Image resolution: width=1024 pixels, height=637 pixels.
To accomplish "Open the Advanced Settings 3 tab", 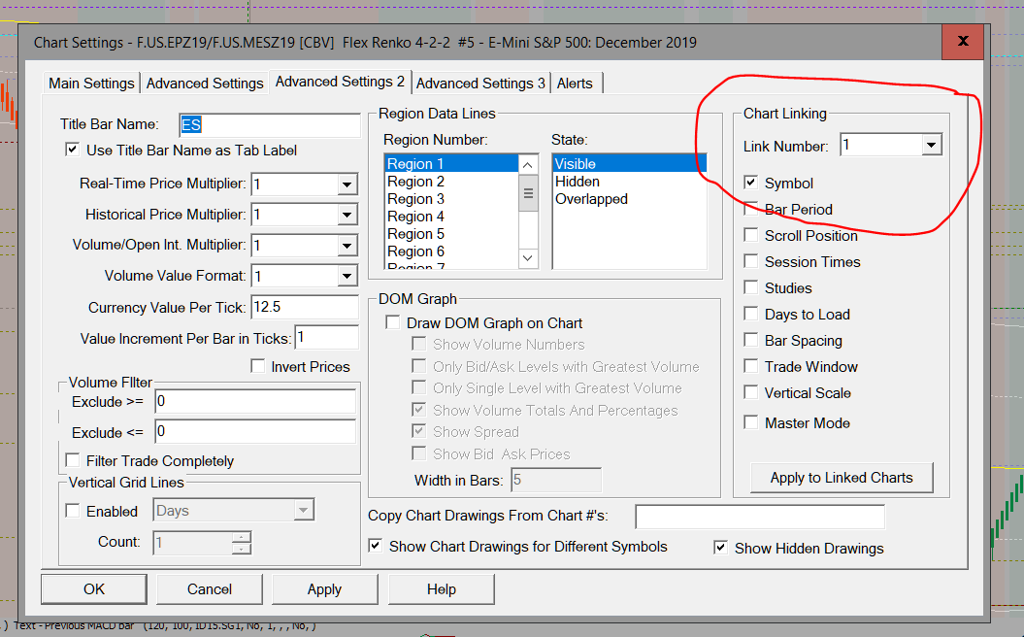I will (x=480, y=83).
